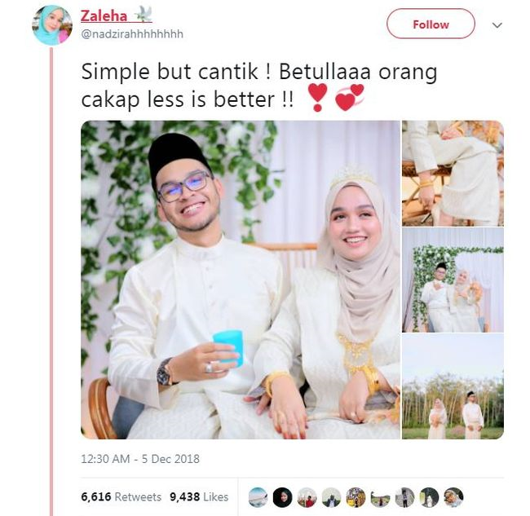The width and height of the screenshot is (530, 516).
Task: View the 6,616 Retweets list
Action: 121,496
